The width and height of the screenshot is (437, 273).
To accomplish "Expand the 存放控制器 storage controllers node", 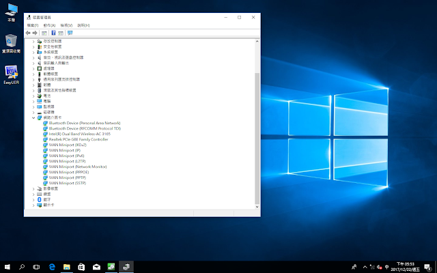I will click(33, 41).
